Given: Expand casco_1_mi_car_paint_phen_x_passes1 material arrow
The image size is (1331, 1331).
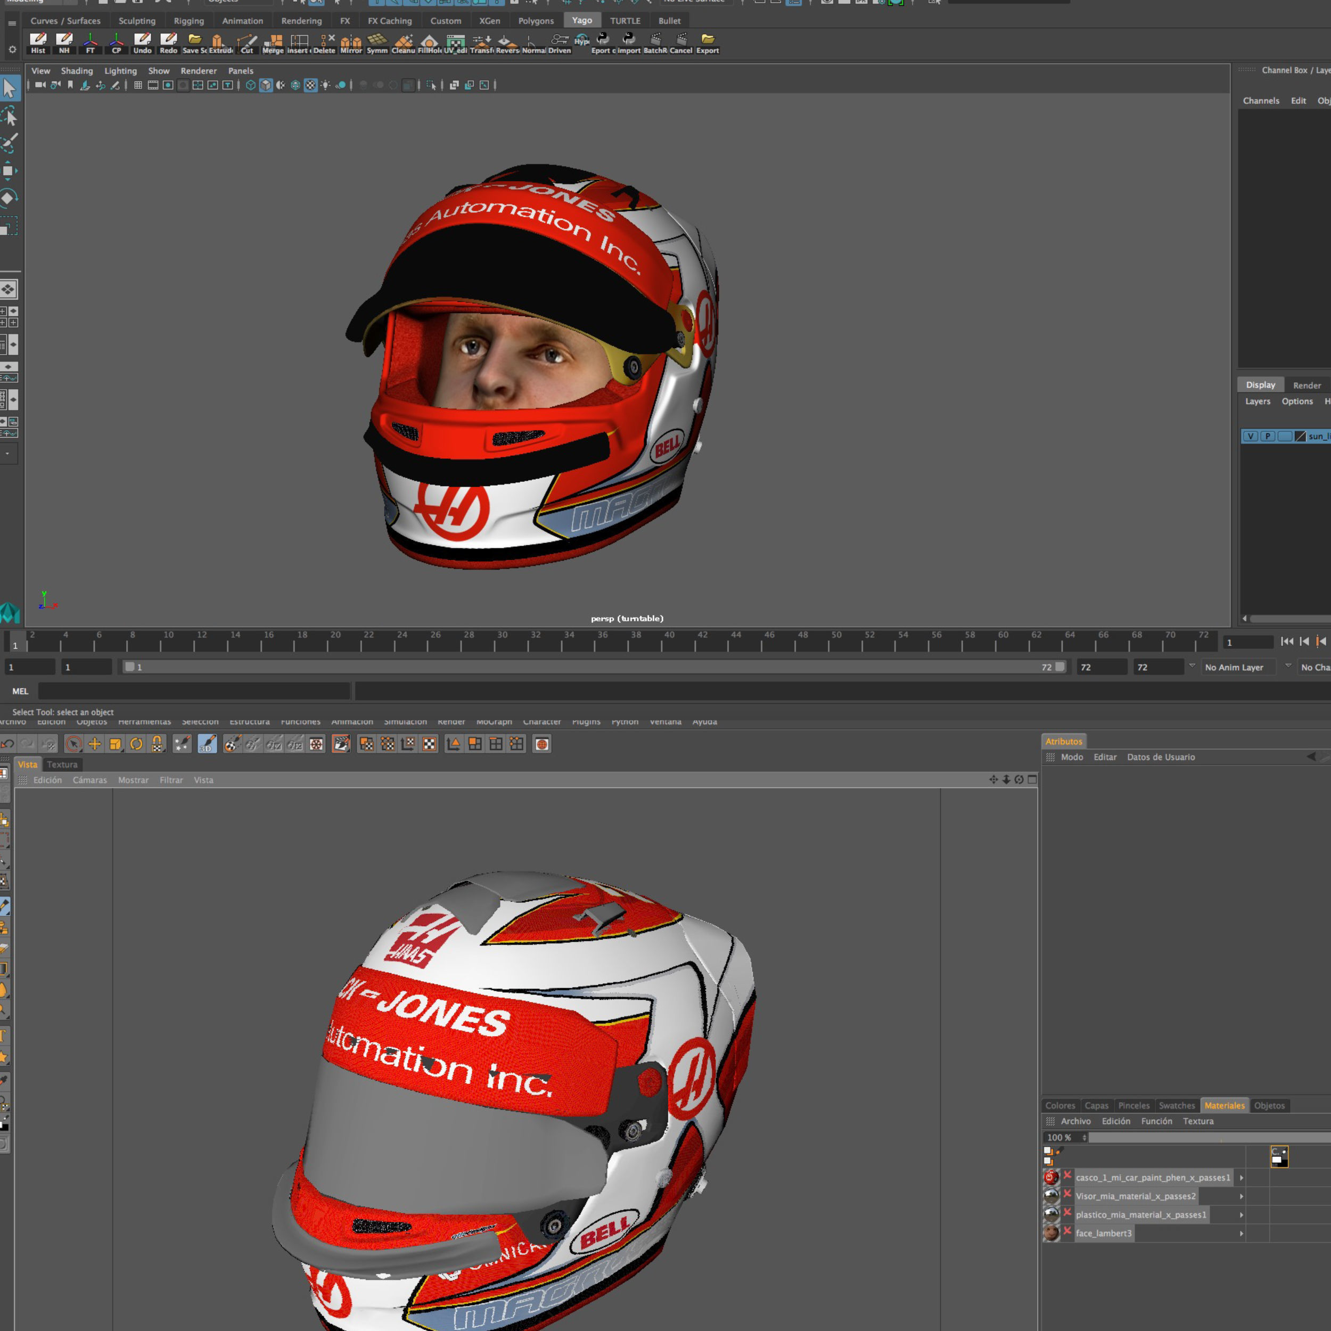Looking at the screenshot, I should click(x=1242, y=1177).
